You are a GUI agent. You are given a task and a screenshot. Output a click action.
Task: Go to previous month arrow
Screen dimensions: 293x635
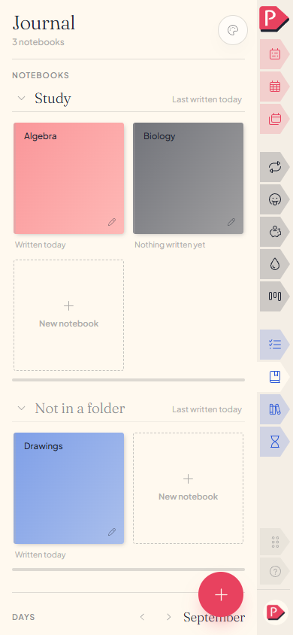click(x=142, y=617)
